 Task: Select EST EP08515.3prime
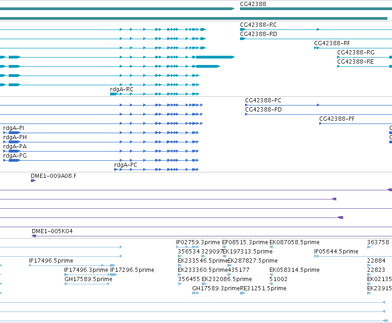pos(245,242)
